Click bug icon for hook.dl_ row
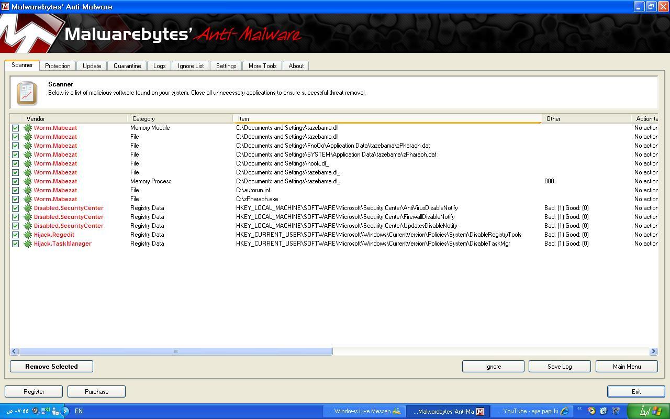The image size is (670, 419). (28, 163)
